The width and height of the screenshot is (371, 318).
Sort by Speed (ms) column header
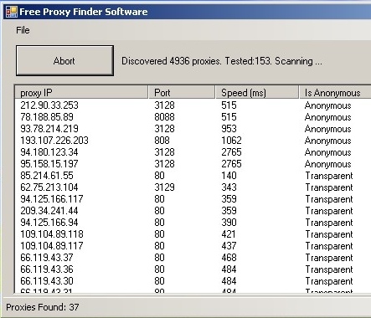coord(257,93)
